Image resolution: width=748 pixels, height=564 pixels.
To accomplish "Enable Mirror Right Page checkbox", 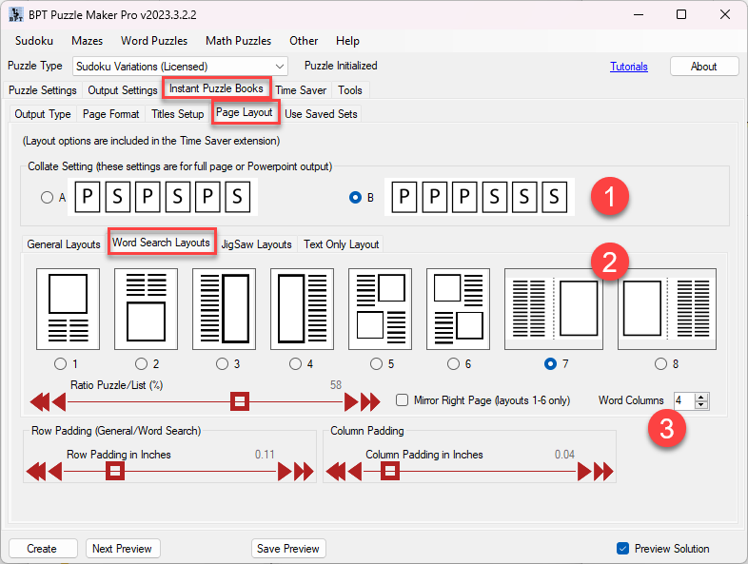I will point(403,400).
